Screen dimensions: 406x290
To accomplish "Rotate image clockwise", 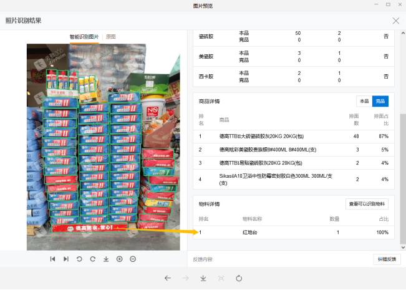I will (x=93, y=259).
